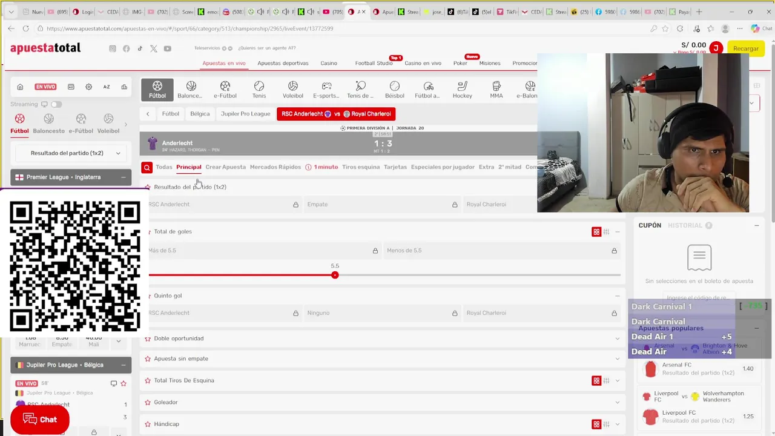775x436 pixels.
Task: Click the Jupiler Pro League breadcrumb
Action: tap(245, 114)
